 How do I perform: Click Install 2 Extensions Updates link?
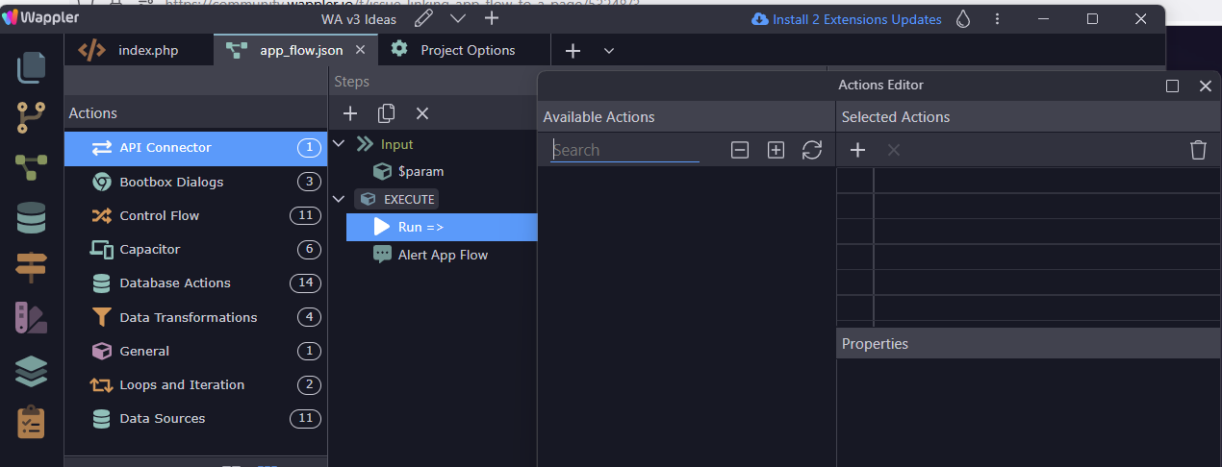(x=856, y=19)
